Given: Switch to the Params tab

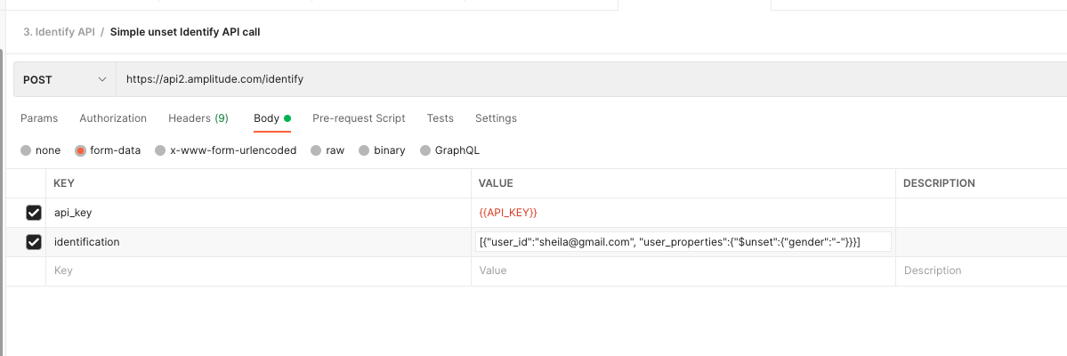Looking at the screenshot, I should pyautogui.click(x=39, y=118).
